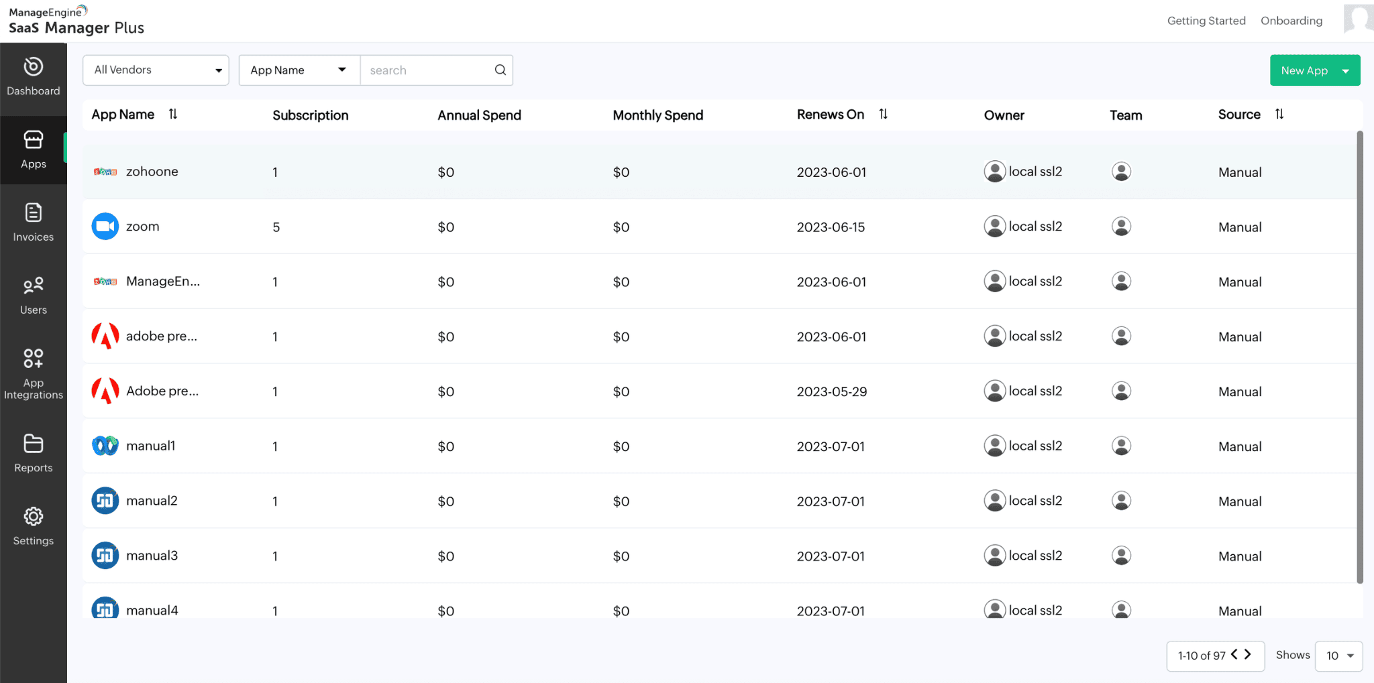
Task: Click the zoom app logo icon
Action: point(105,226)
